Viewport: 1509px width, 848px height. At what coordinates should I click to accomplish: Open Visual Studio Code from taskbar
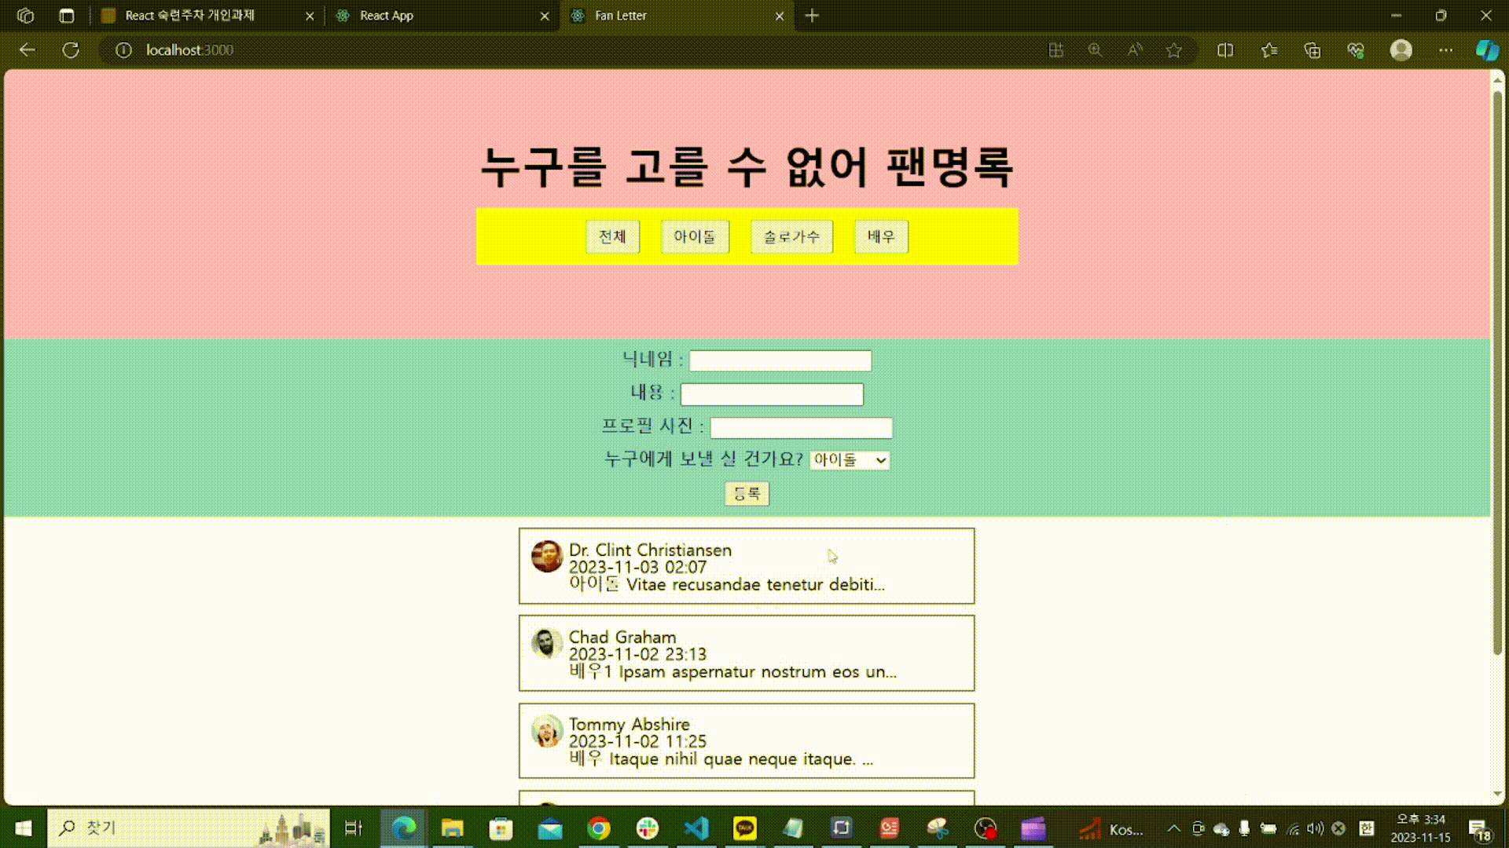(696, 828)
